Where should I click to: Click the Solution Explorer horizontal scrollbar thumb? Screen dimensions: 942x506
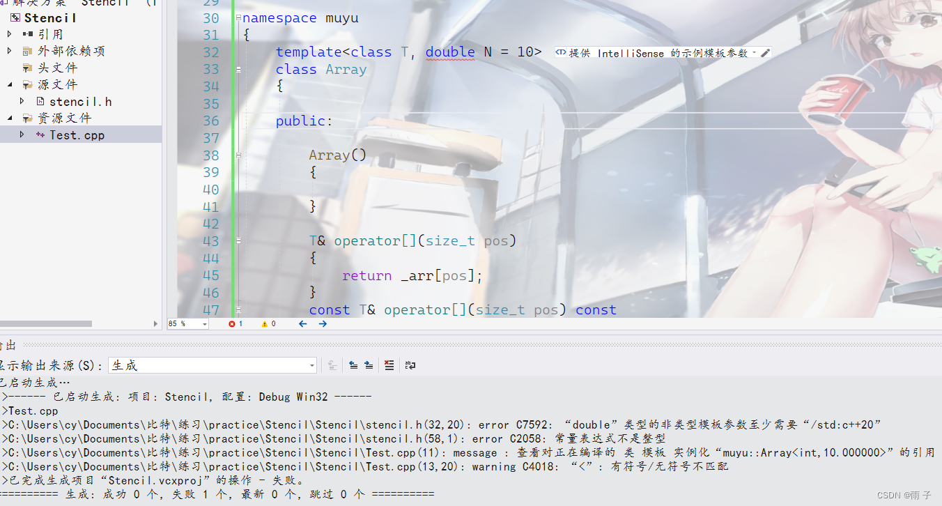pyautogui.click(x=46, y=323)
